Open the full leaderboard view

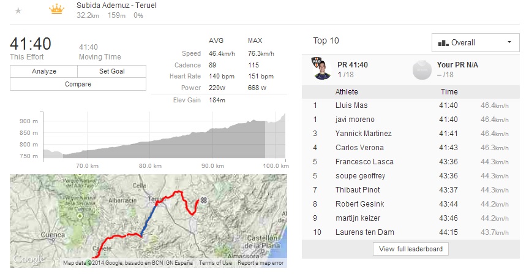[x=411, y=249]
